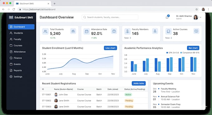Open the Annual Science Fair event

click(x=170, y=97)
